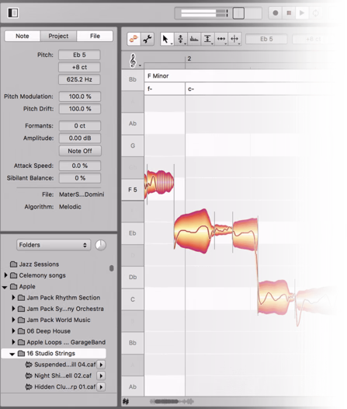Click the Record button in transport
The image size is (347, 409).
pos(276,12)
